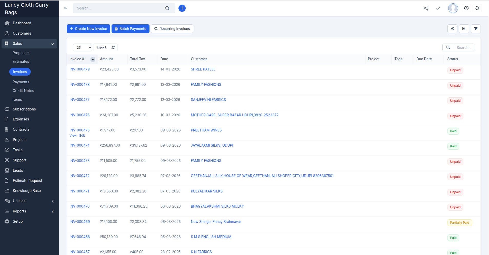The image size is (489, 255).
Task: Click the search magnifier in the top bar
Action: 167,8
